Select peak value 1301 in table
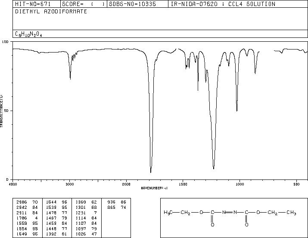The image size is (308, 238). point(81,207)
